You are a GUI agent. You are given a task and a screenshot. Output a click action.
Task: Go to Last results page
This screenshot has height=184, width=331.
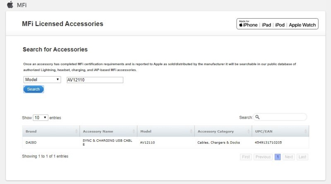pos(302,157)
